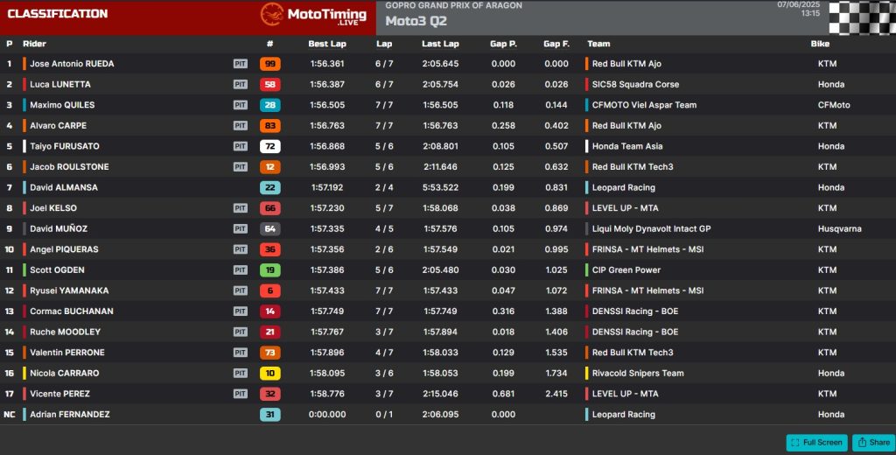Open Full Screen mode
Image resolution: width=896 pixels, height=455 pixels.
click(816, 442)
